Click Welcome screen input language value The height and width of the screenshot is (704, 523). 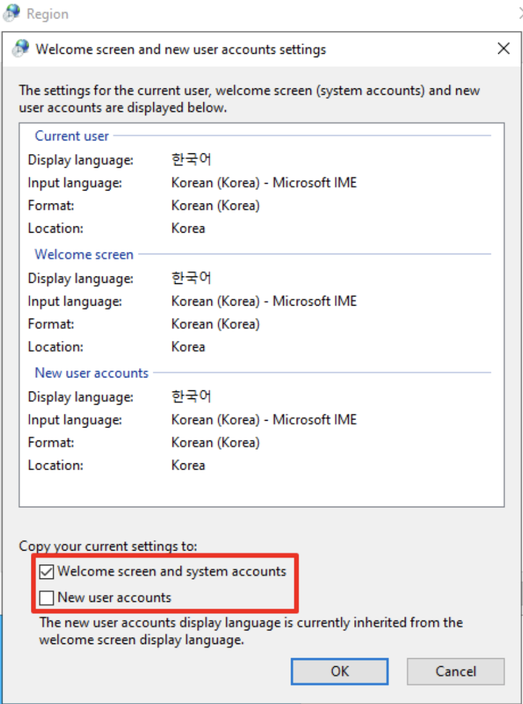click(264, 301)
